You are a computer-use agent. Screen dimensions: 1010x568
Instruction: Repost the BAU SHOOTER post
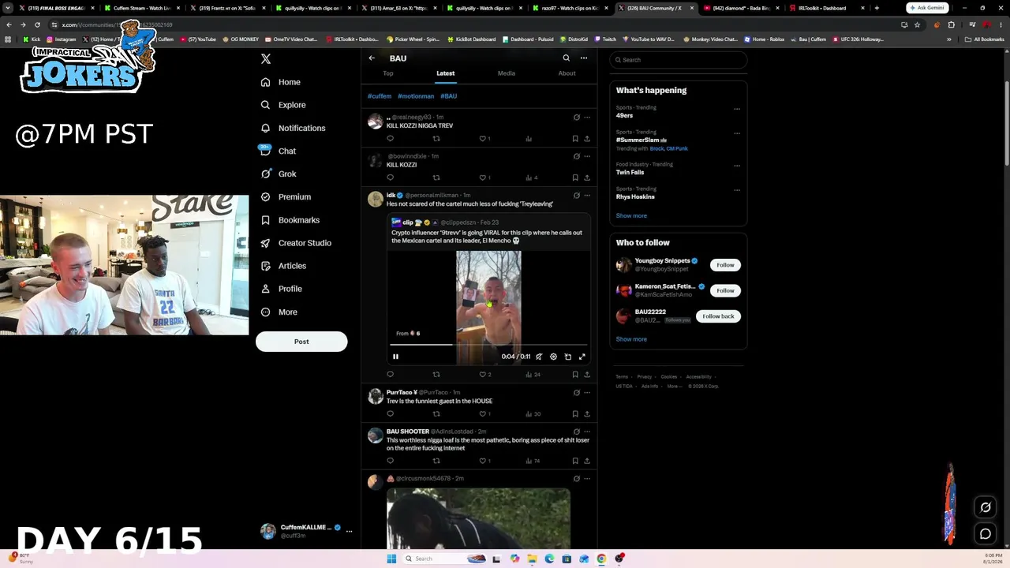[436, 461]
